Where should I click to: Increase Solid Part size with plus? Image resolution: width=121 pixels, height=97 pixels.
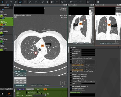(x=25, y=73)
